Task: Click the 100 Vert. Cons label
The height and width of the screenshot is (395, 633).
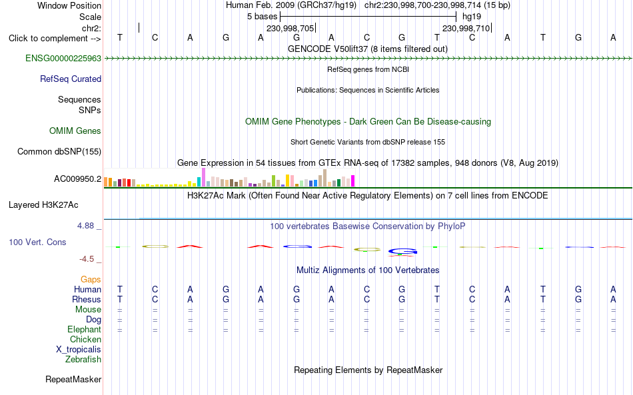Action: pos(37,242)
